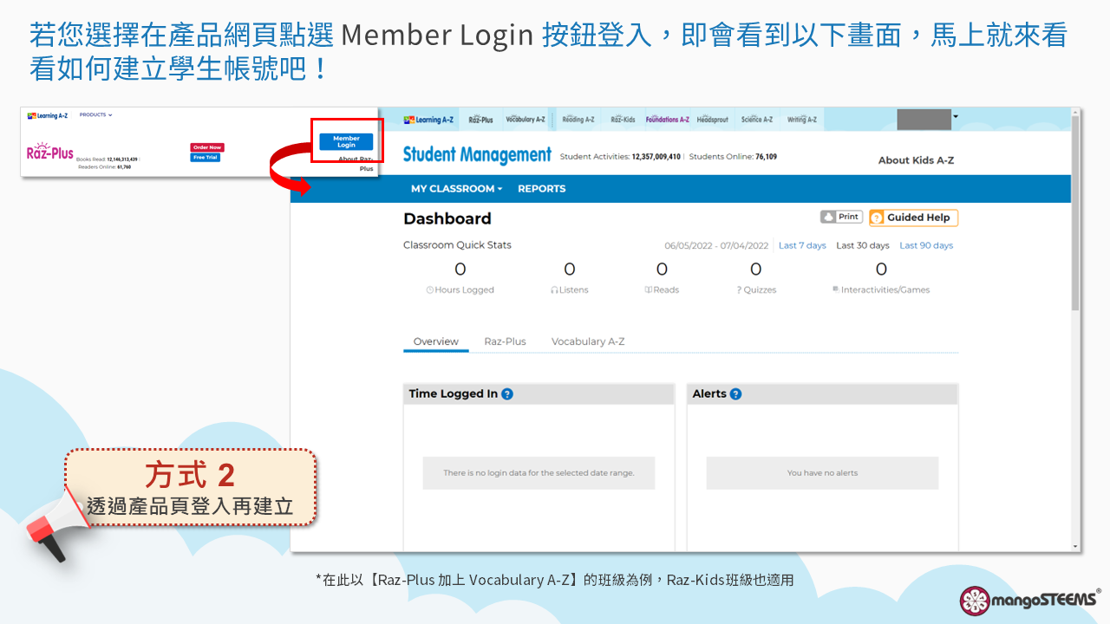Screen dimensions: 1110x624
Task: Click the Quizzes stat label
Action: click(756, 290)
